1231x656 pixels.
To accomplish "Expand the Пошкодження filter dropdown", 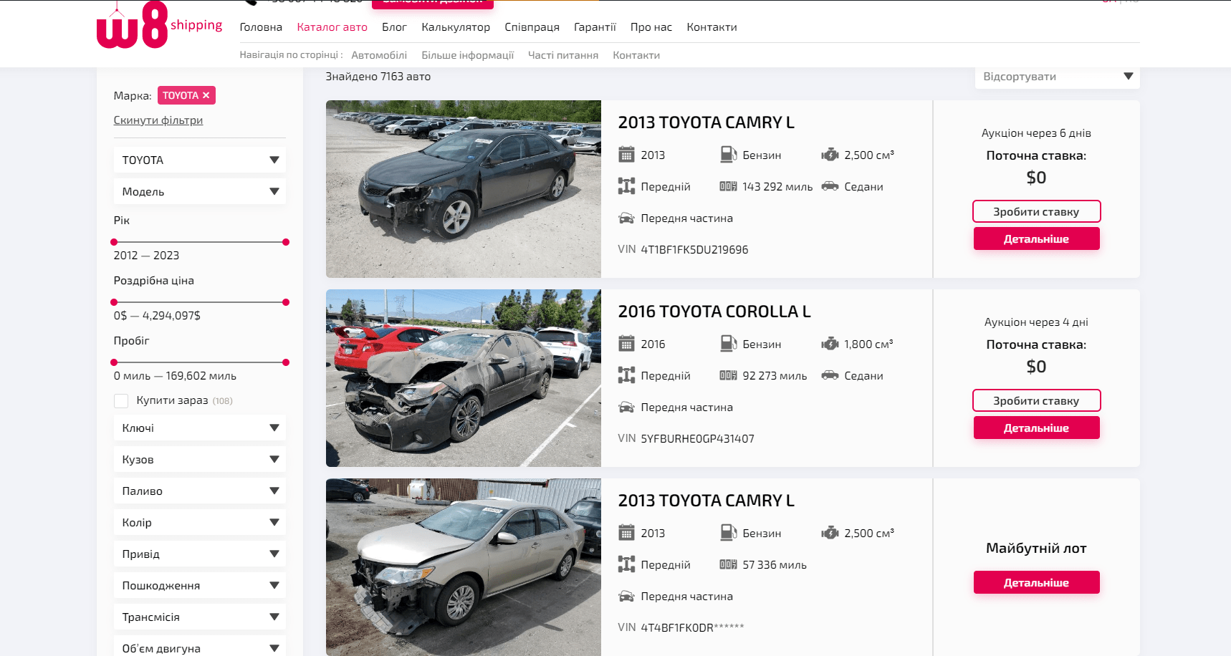I will pos(199,585).
